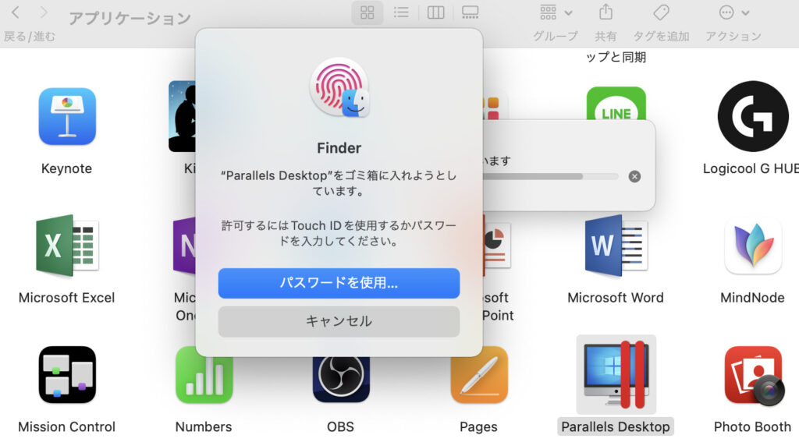Click the Touch ID fingerprint icon
The width and height of the screenshot is (799, 442).
pos(339,87)
